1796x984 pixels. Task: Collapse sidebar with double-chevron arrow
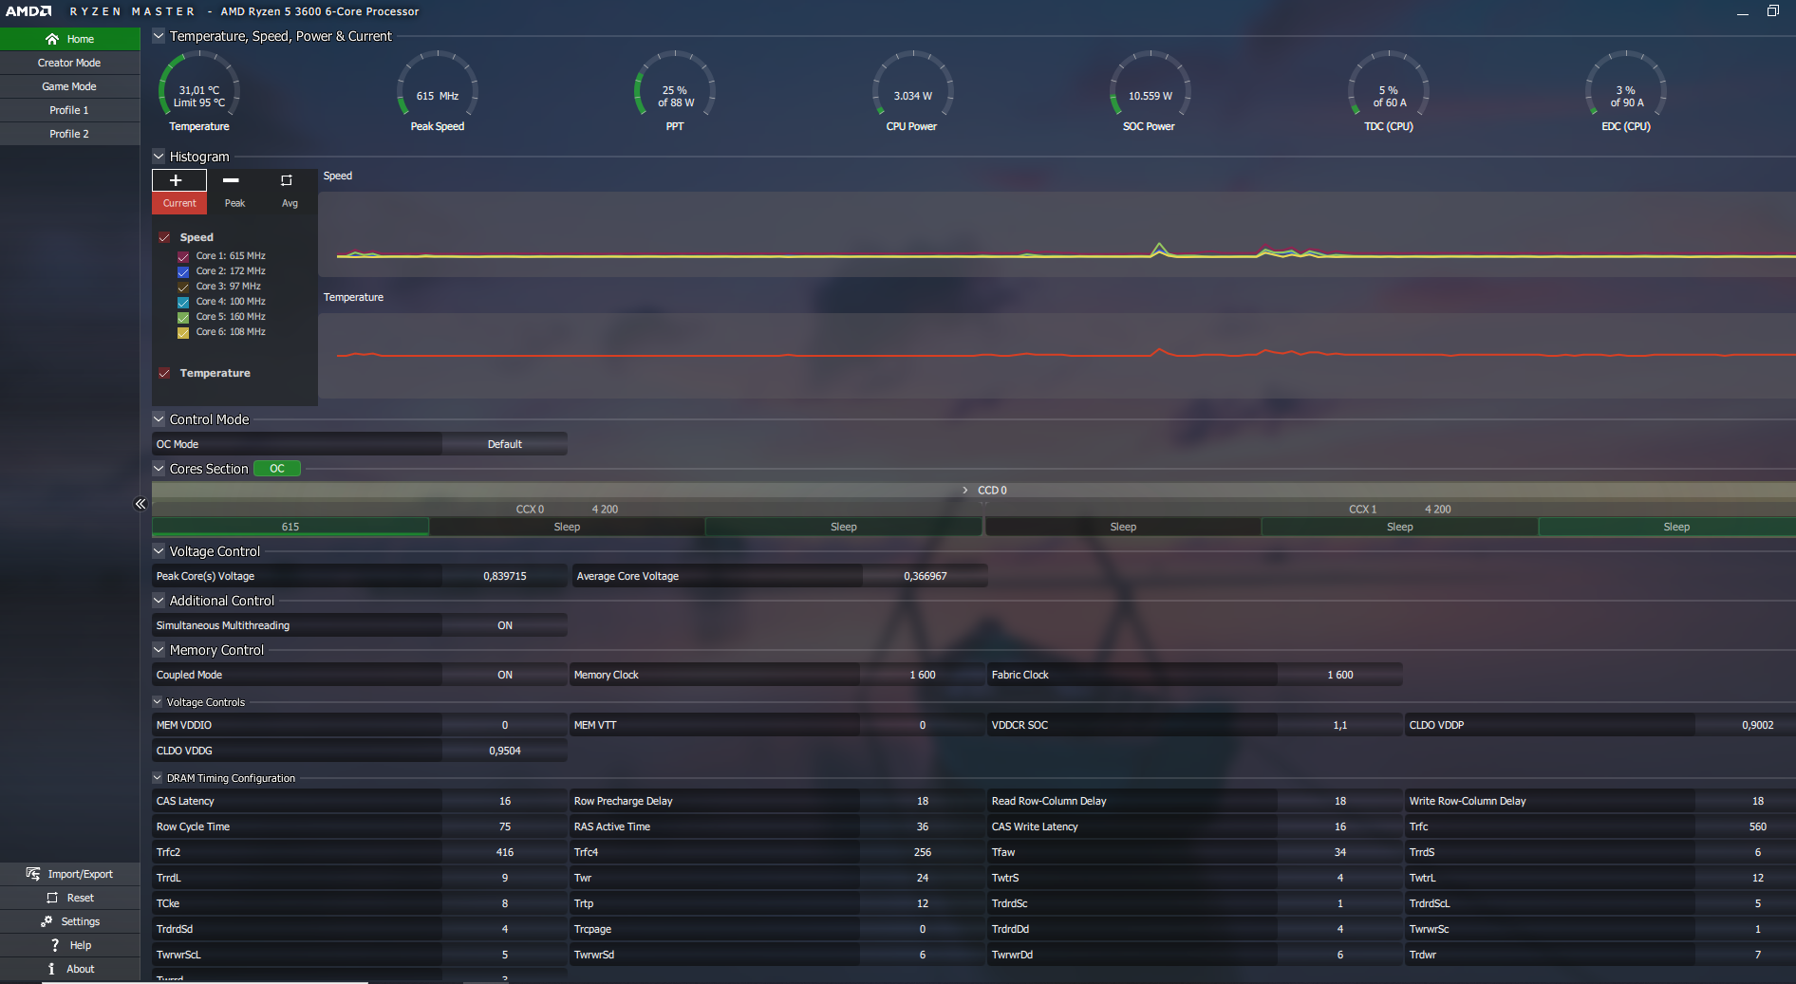(140, 504)
